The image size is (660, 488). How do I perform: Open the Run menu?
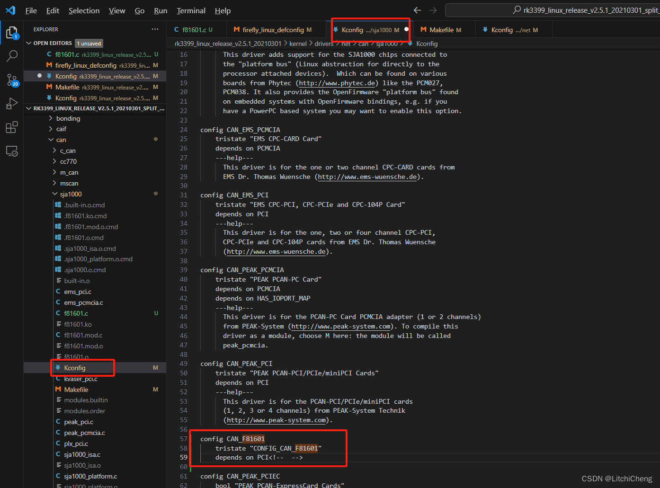coord(161,10)
